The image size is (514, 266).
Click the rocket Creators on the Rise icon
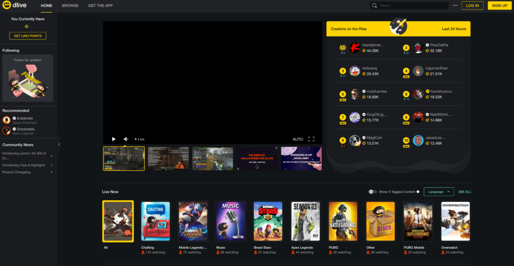click(x=398, y=27)
